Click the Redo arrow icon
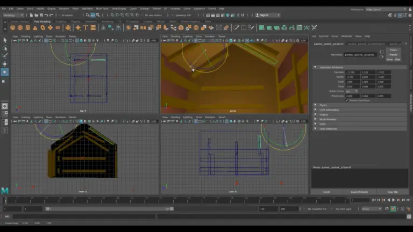The image size is (413, 232). 51,15
